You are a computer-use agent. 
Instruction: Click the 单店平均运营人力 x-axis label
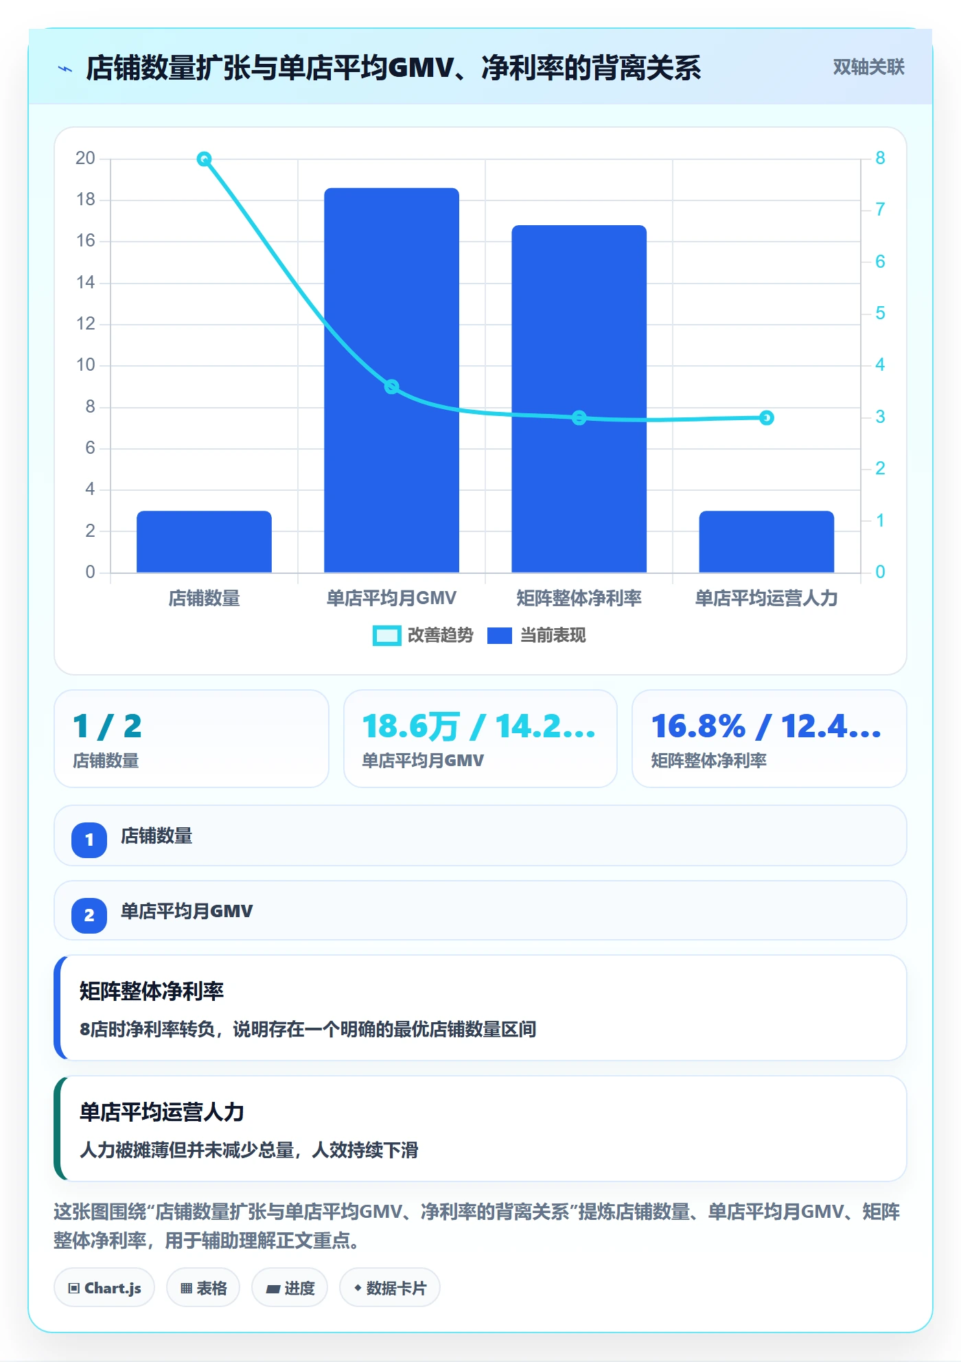(x=767, y=599)
